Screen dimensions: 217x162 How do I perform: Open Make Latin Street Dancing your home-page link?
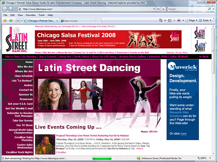(x=57, y=26)
